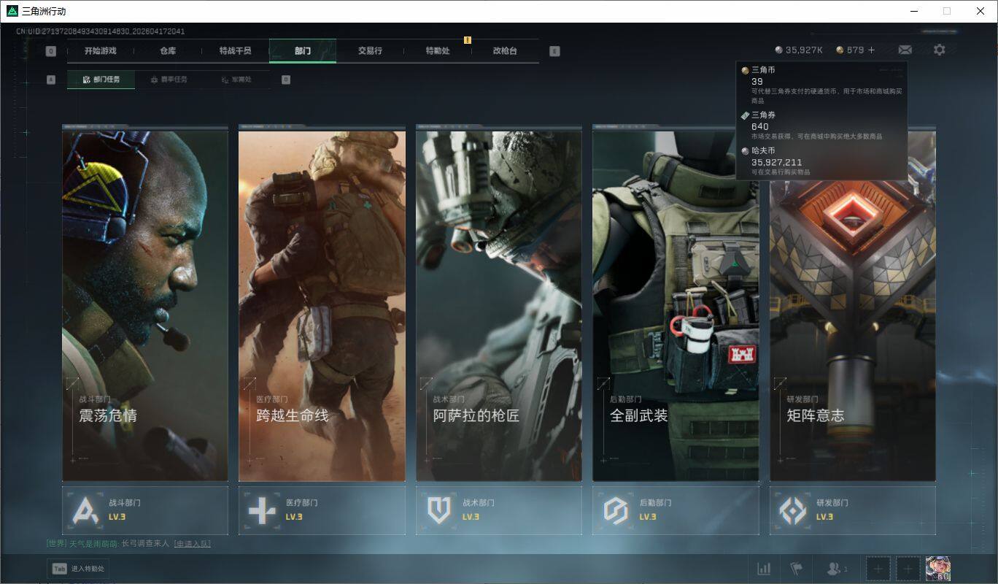Switch to the 开始游戏 tab
This screenshot has height=584, width=998.
[x=100, y=51]
